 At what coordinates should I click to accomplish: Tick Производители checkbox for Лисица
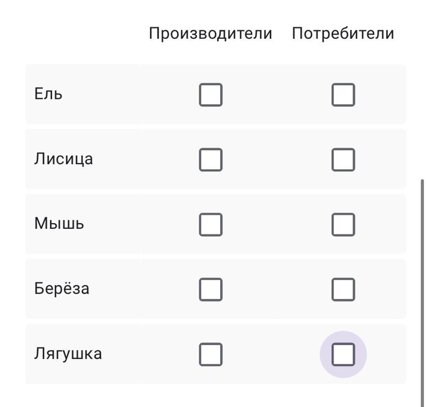pos(211,159)
